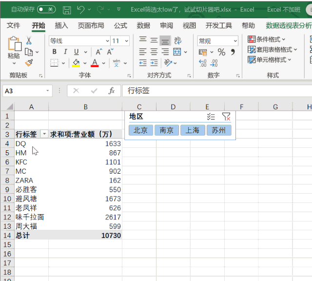Click the middle align icon
Viewport: 312px width, 281px height.
point(154,40)
